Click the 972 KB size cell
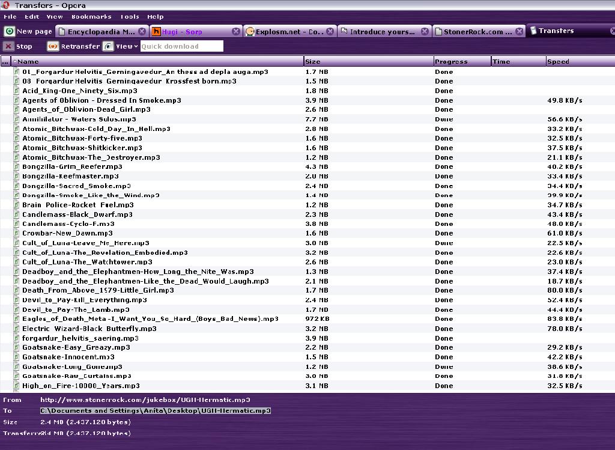The width and height of the screenshot is (615, 450). (x=317, y=319)
